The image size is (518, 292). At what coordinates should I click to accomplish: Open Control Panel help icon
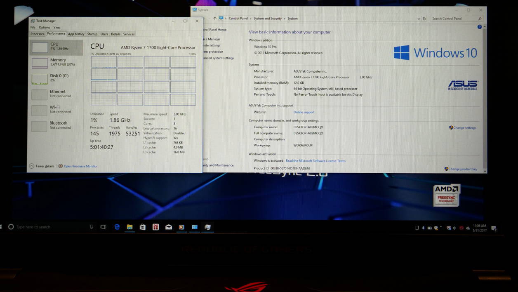coord(479,27)
